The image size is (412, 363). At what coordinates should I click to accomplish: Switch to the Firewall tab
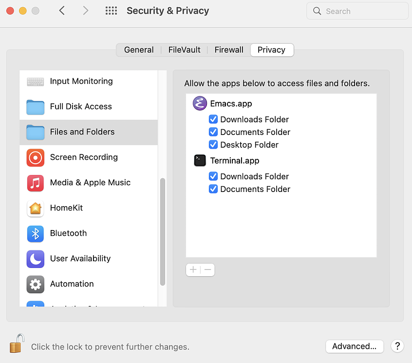229,50
